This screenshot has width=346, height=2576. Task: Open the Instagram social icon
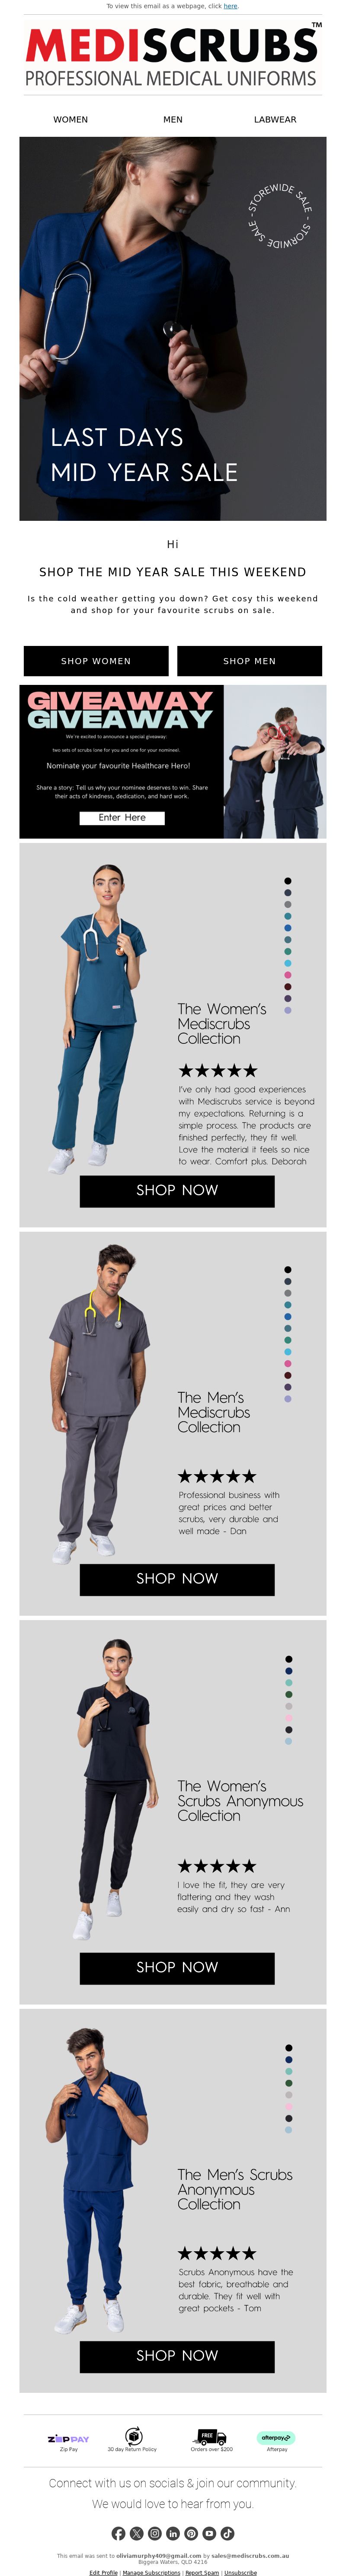(155, 2533)
